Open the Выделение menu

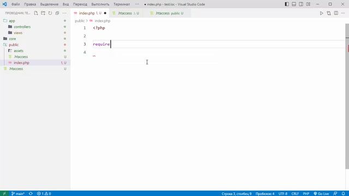pyautogui.click(x=49, y=4)
